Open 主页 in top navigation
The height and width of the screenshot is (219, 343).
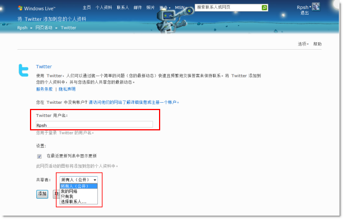pos(87,8)
